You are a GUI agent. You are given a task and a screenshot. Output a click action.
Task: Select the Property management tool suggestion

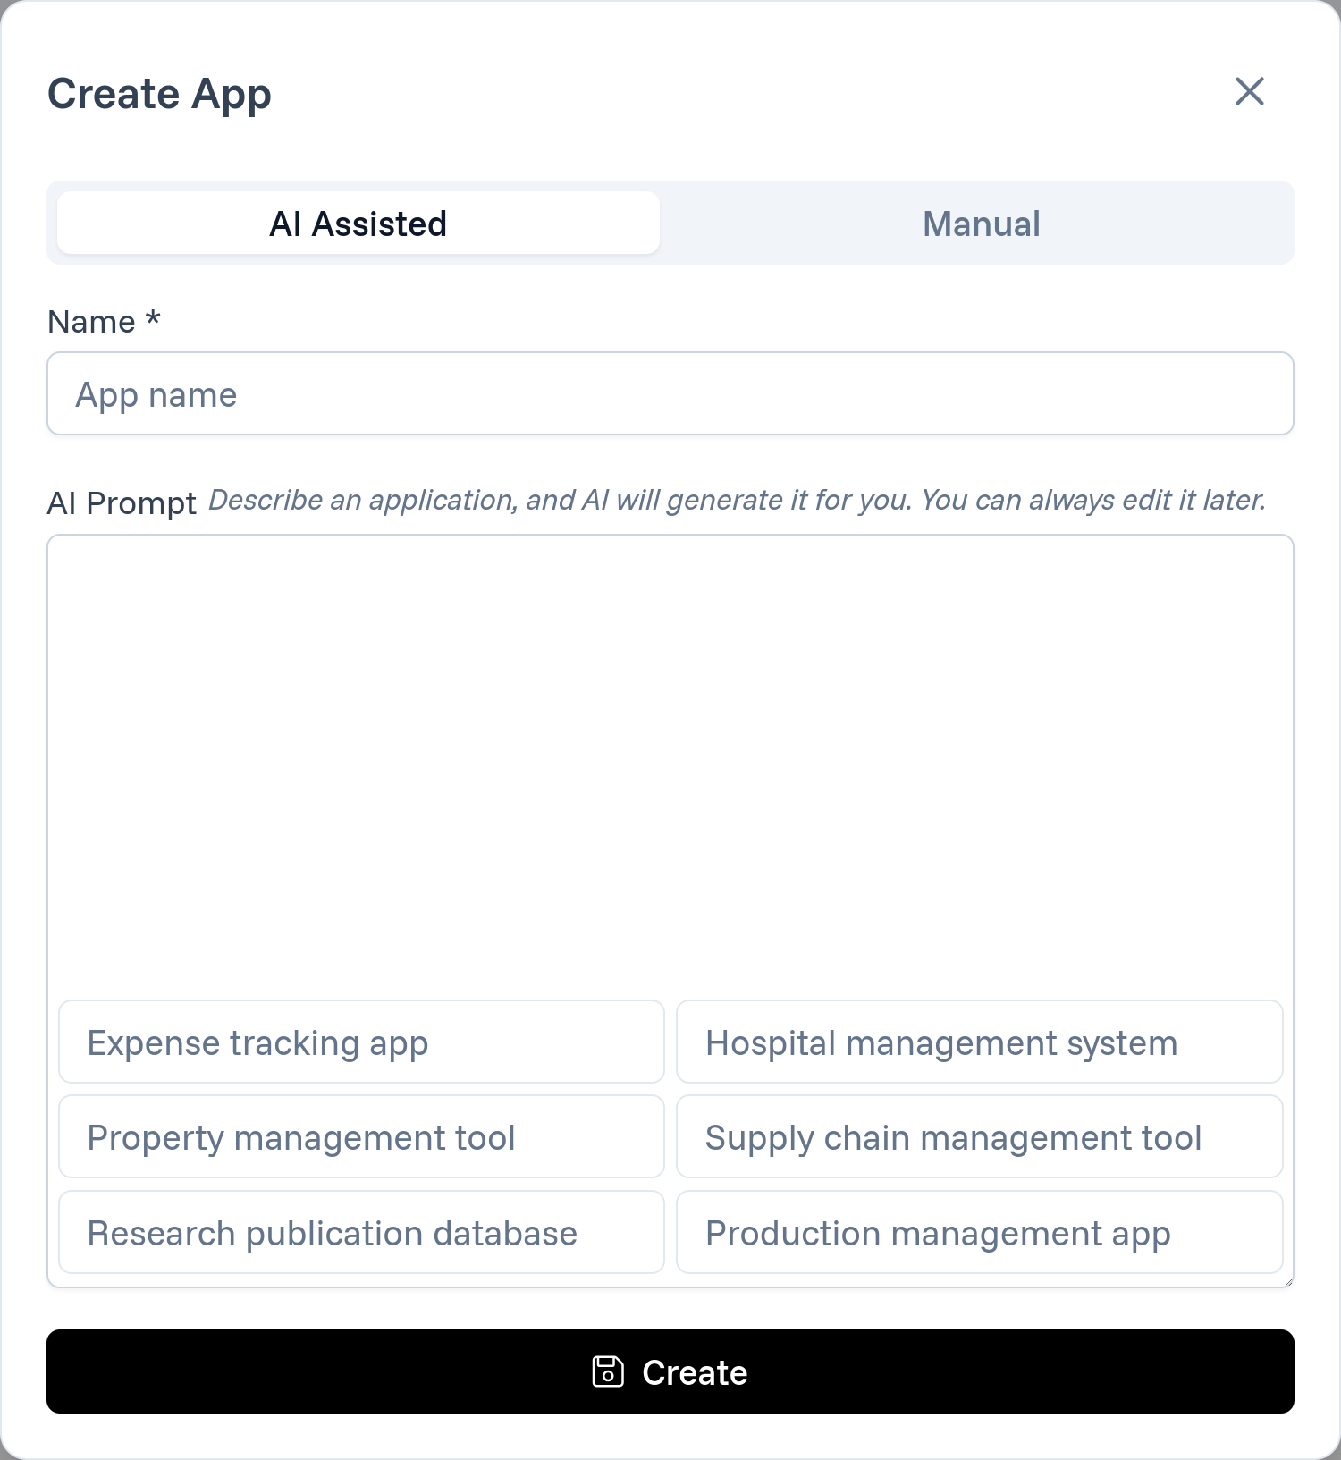tap(361, 1137)
